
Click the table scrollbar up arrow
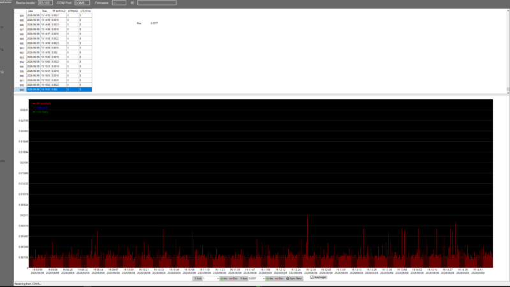point(508,11)
